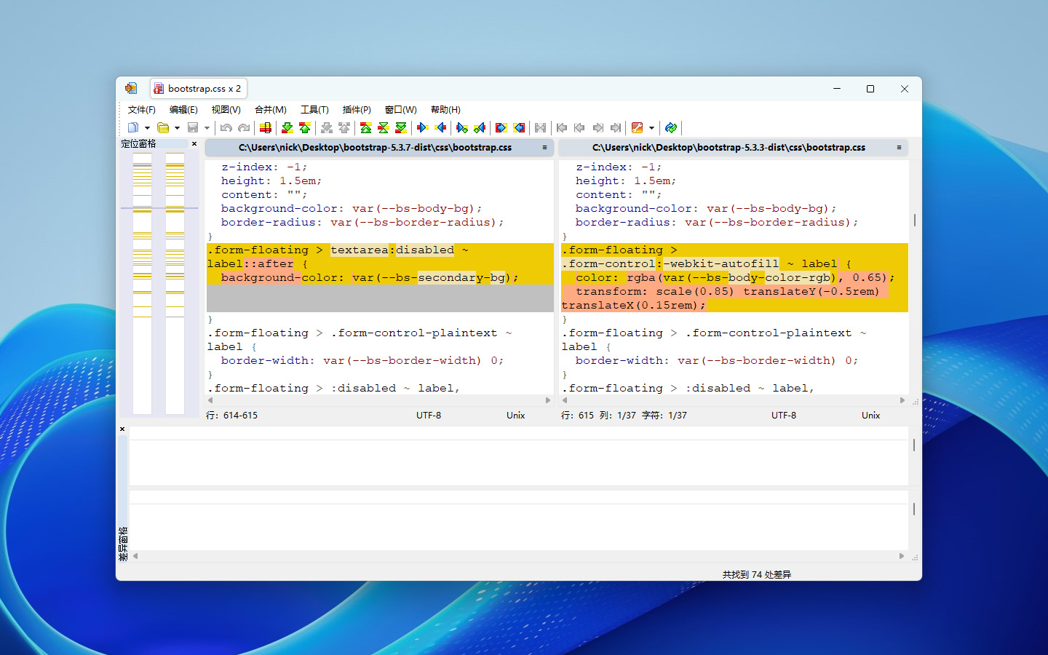The image size is (1048, 655).
Task: Click right file path bootstrap-5.3.3-dist header
Action: pyautogui.click(x=729, y=148)
